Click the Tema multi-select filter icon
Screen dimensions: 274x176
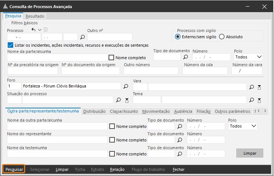tap(259, 100)
